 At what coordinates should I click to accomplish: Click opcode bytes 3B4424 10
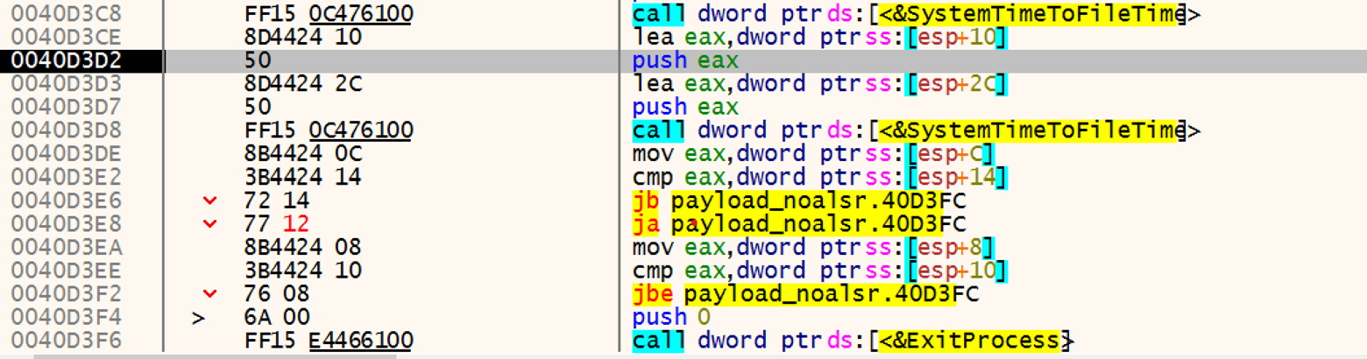[x=303, y=270]
